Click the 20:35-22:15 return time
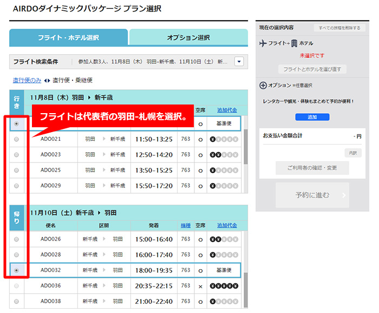The width and height of the screenshot is (379, 313). [x=154, y=286]
